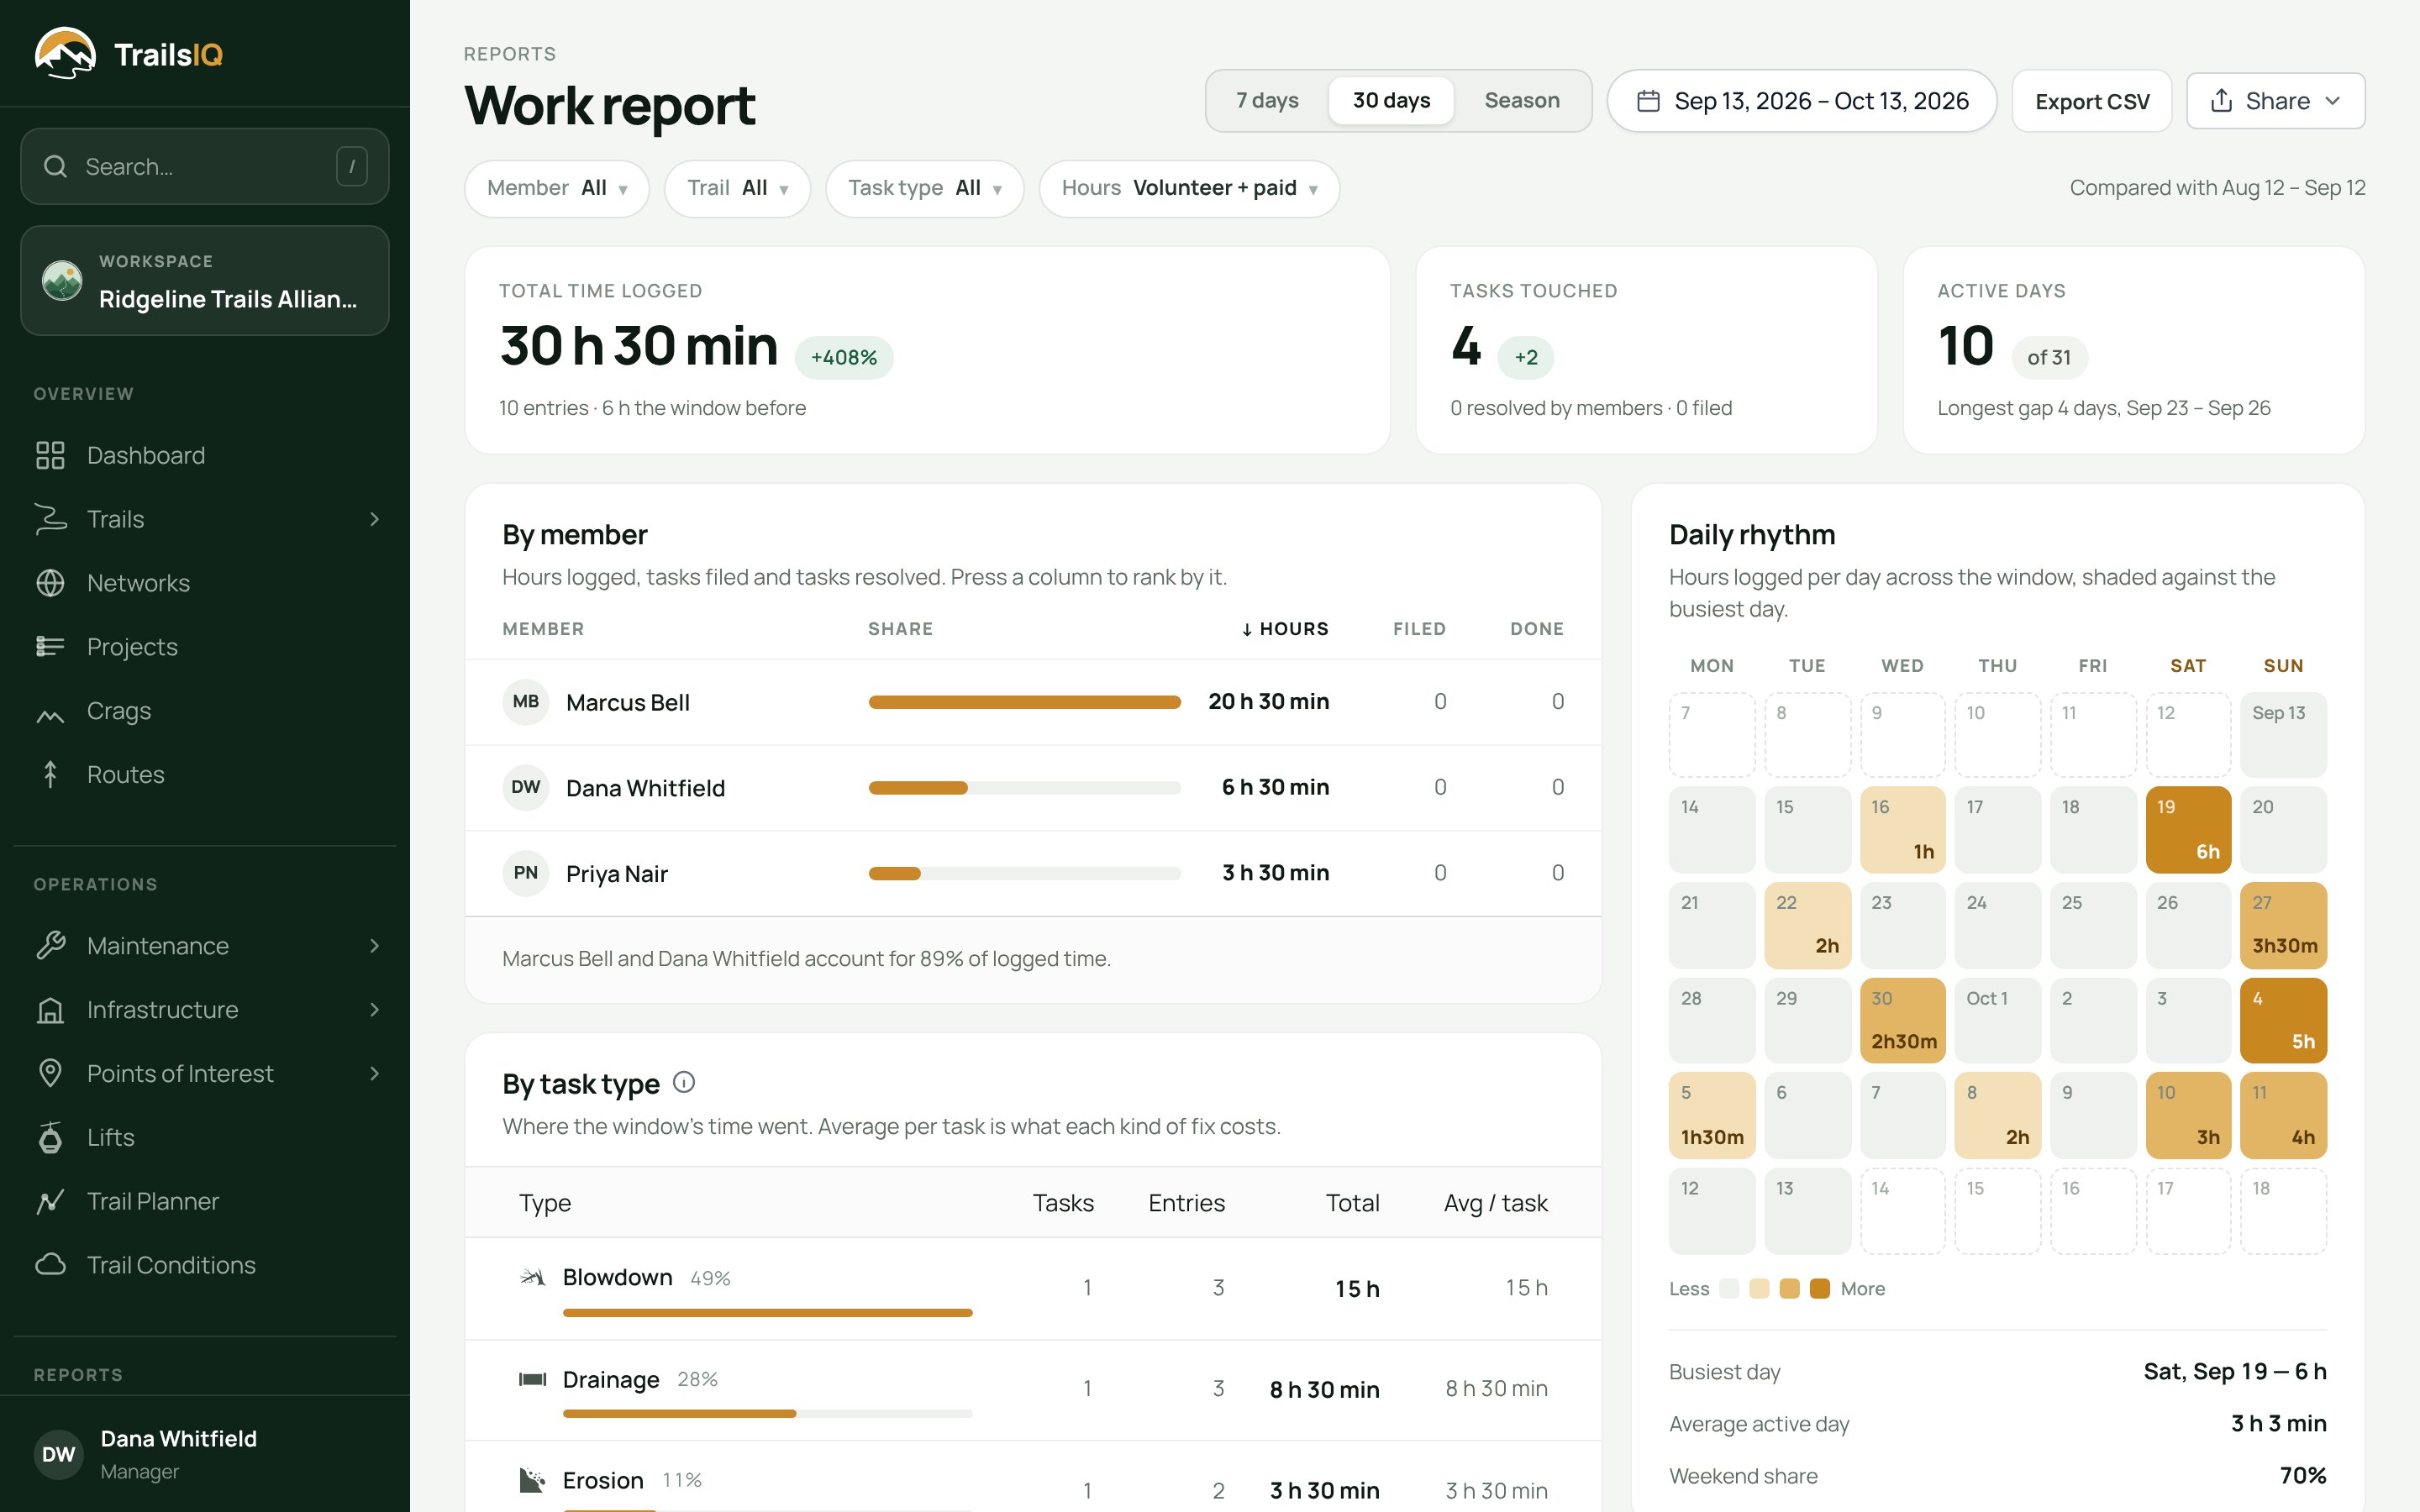This screenshot has width=2420, height=1512.
Task: Open the Ridgeline Trails Alliance workspace switcher
Action: point(205,280)
